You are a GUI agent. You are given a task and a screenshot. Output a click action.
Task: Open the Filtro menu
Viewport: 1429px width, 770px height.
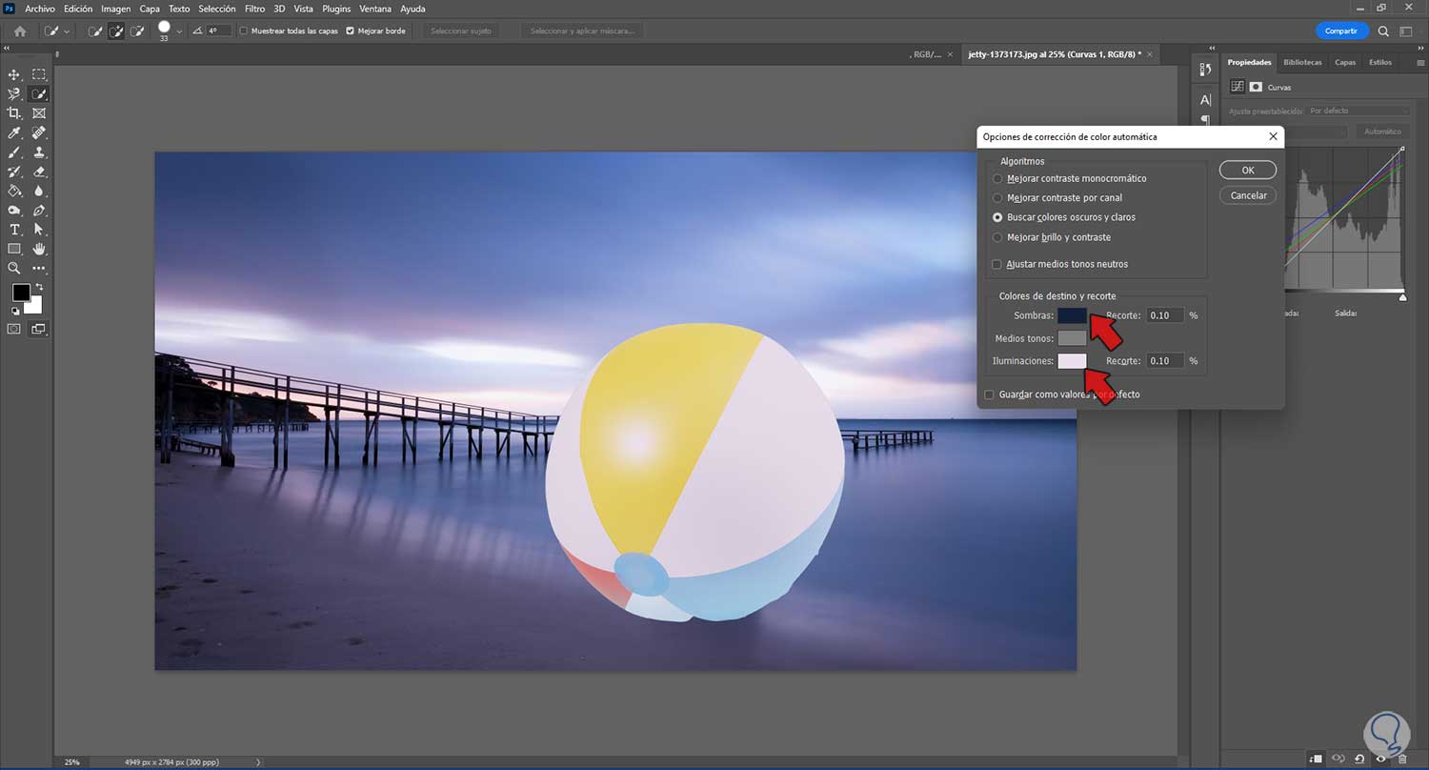coord(254,9)
